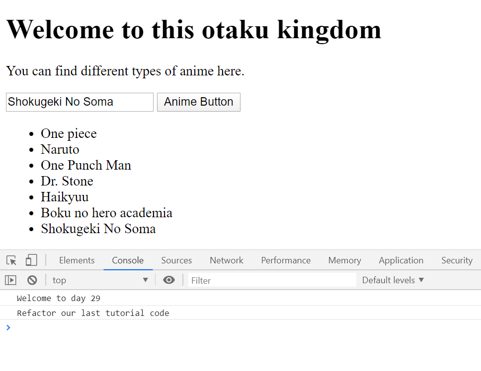Create a live expression with eye icon
The image size is (481, 371).
[169, 280]
